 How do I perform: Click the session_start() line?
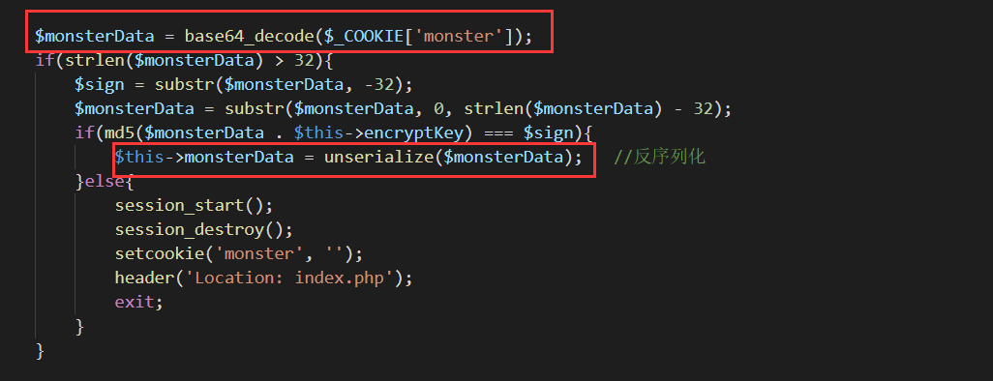click(x=195, y=206)
